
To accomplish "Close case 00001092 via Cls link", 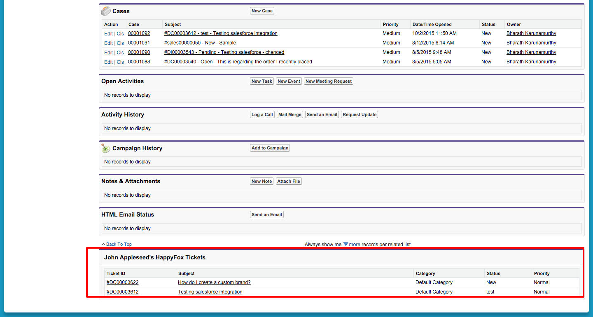I will tap(120, 34).
